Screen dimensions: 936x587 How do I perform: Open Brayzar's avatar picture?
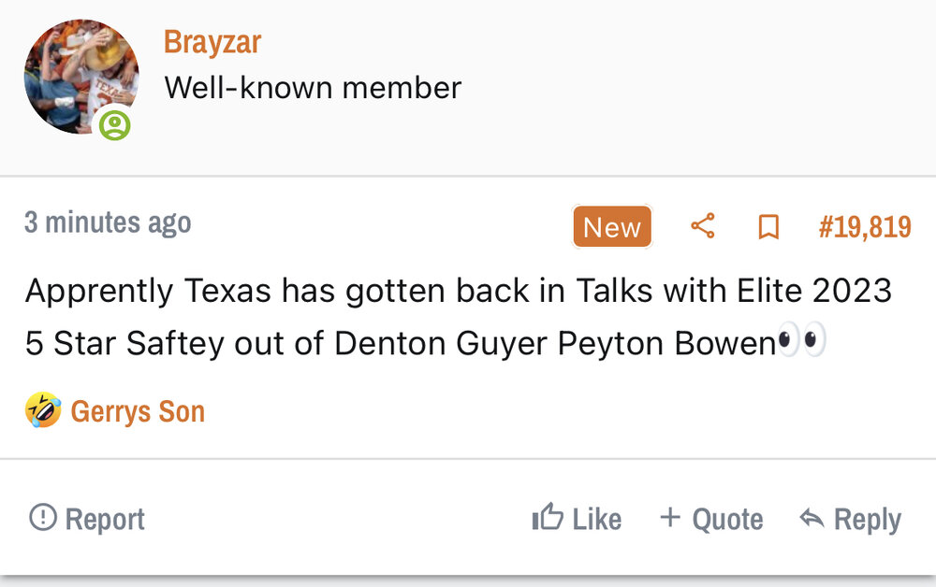80,75
